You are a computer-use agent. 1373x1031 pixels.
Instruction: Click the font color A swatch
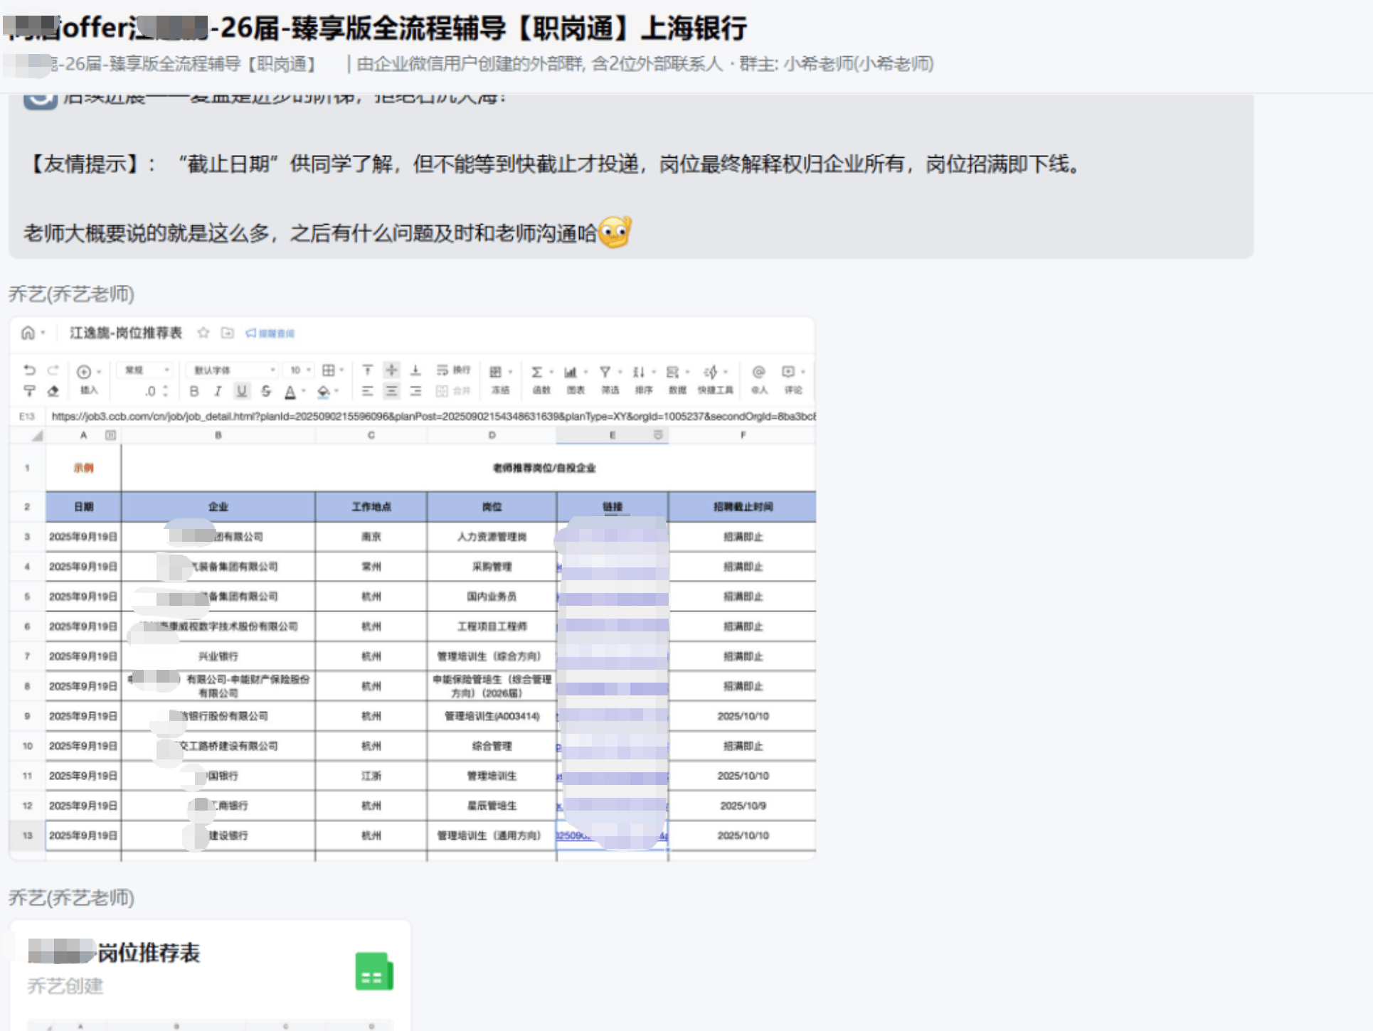(x=290, y=391)
